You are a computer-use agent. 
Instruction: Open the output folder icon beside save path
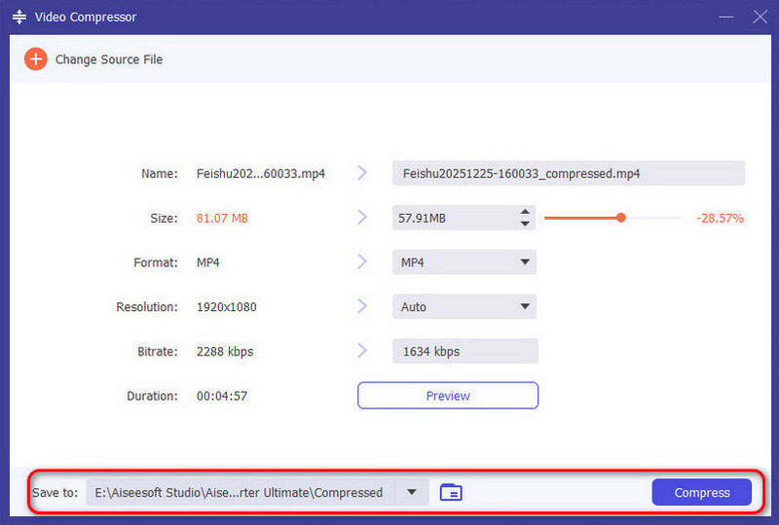451,493
